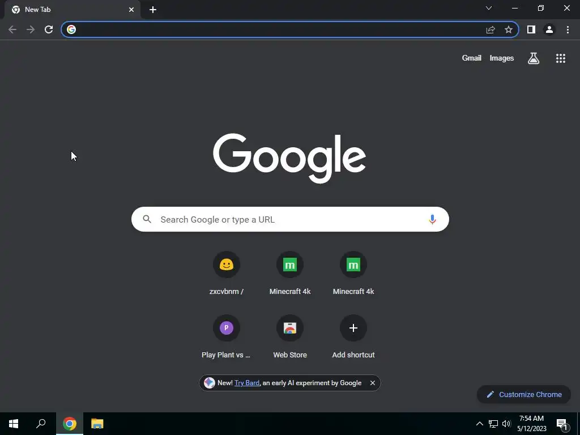This screenshot has height=435, width=580.
Task: Open the Google apps grid
Action: [x=561, y=58]
